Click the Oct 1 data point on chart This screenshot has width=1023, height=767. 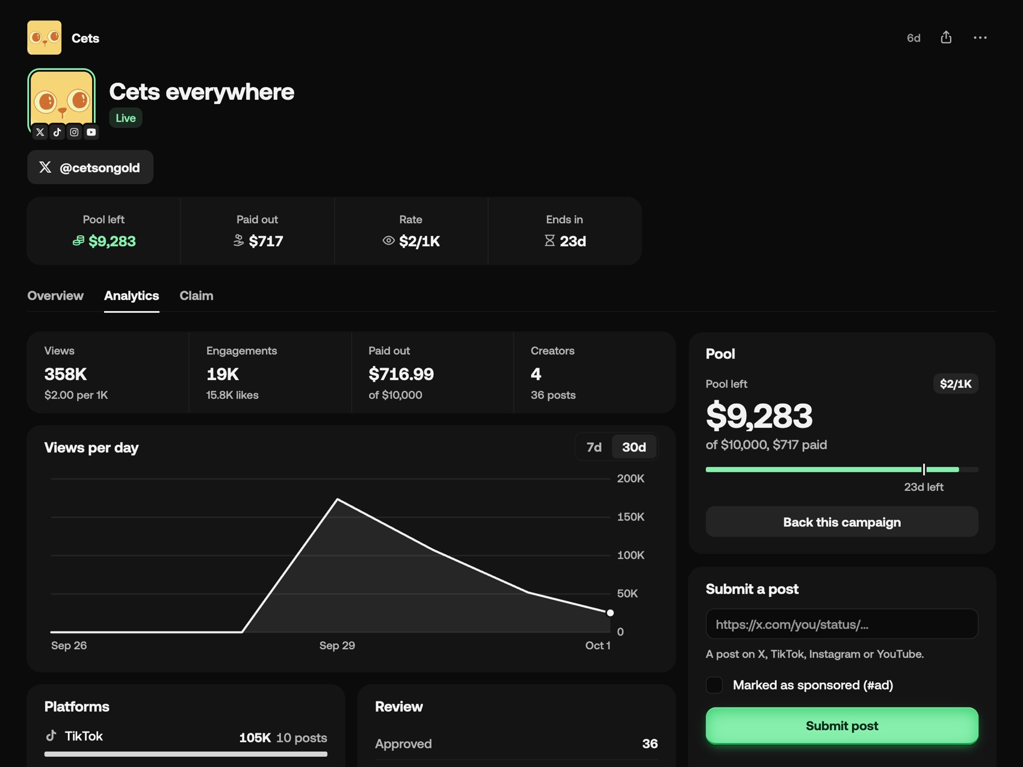[x=610, y=612]
